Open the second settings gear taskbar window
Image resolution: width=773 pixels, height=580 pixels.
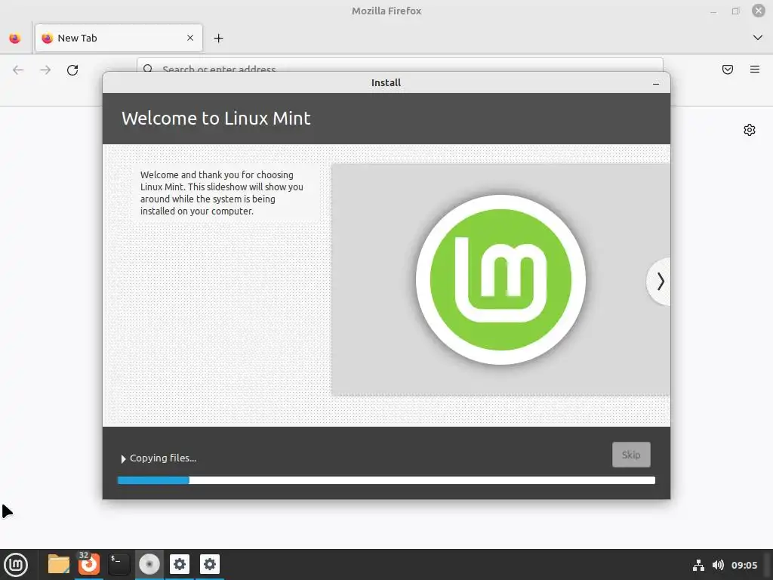pyautogui.click(x=210, y=564)
